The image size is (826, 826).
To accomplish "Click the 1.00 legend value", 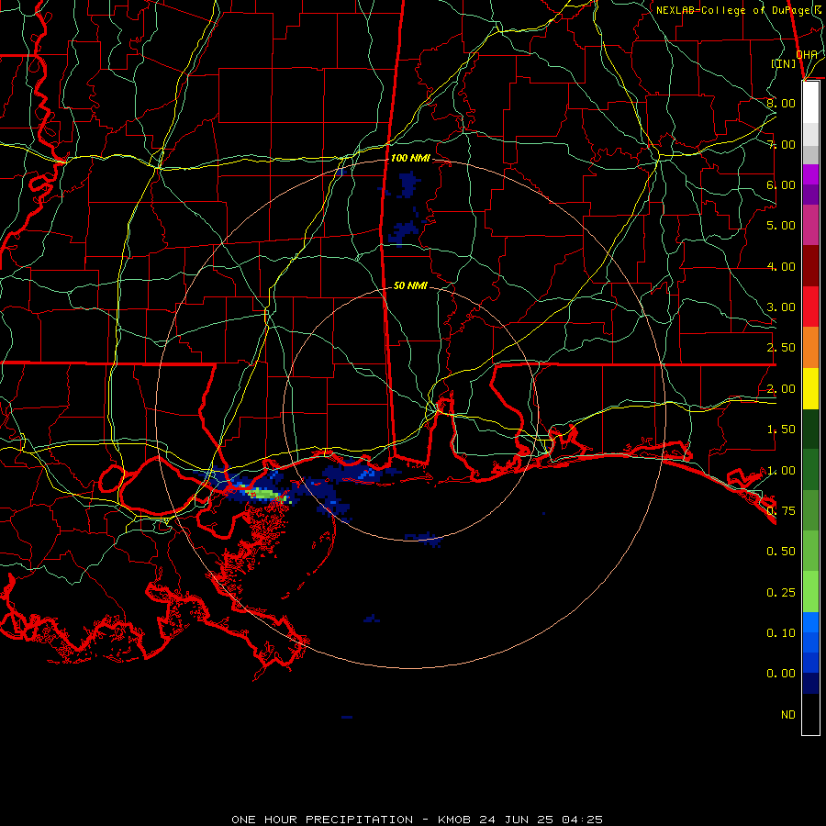I will pos(781,471).
